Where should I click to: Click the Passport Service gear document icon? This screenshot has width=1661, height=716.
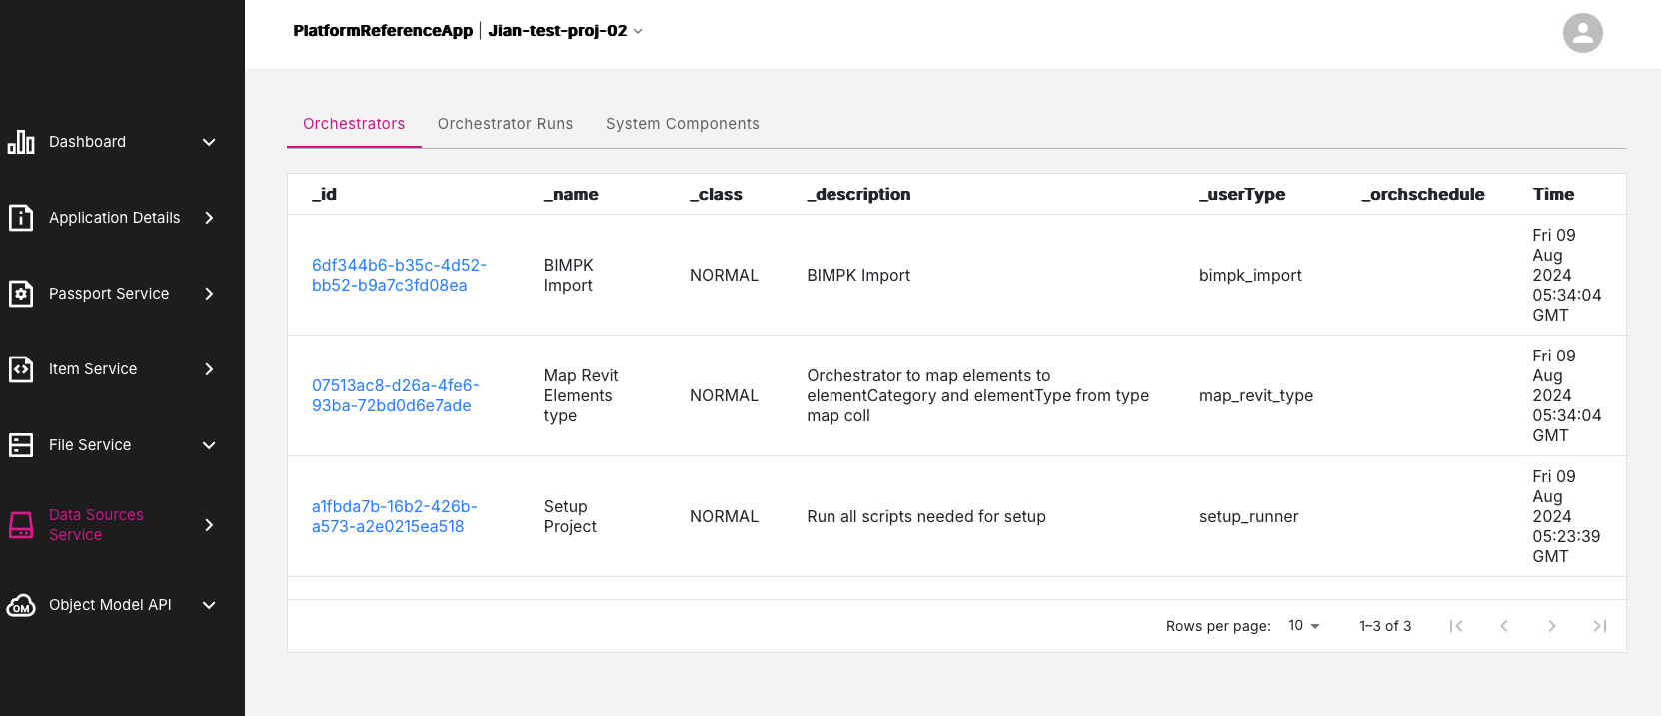coord(21,294)
